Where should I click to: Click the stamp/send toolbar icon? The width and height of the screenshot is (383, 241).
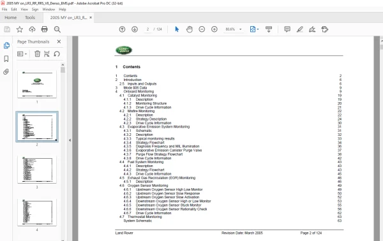click(325, 29)
